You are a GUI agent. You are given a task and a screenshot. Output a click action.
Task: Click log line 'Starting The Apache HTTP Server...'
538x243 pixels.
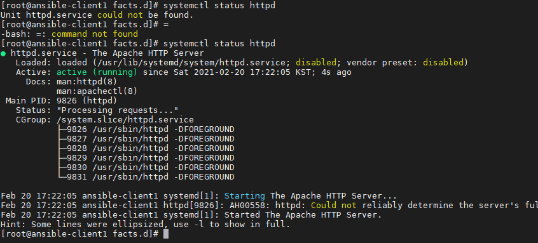click(x=198, y=196)
